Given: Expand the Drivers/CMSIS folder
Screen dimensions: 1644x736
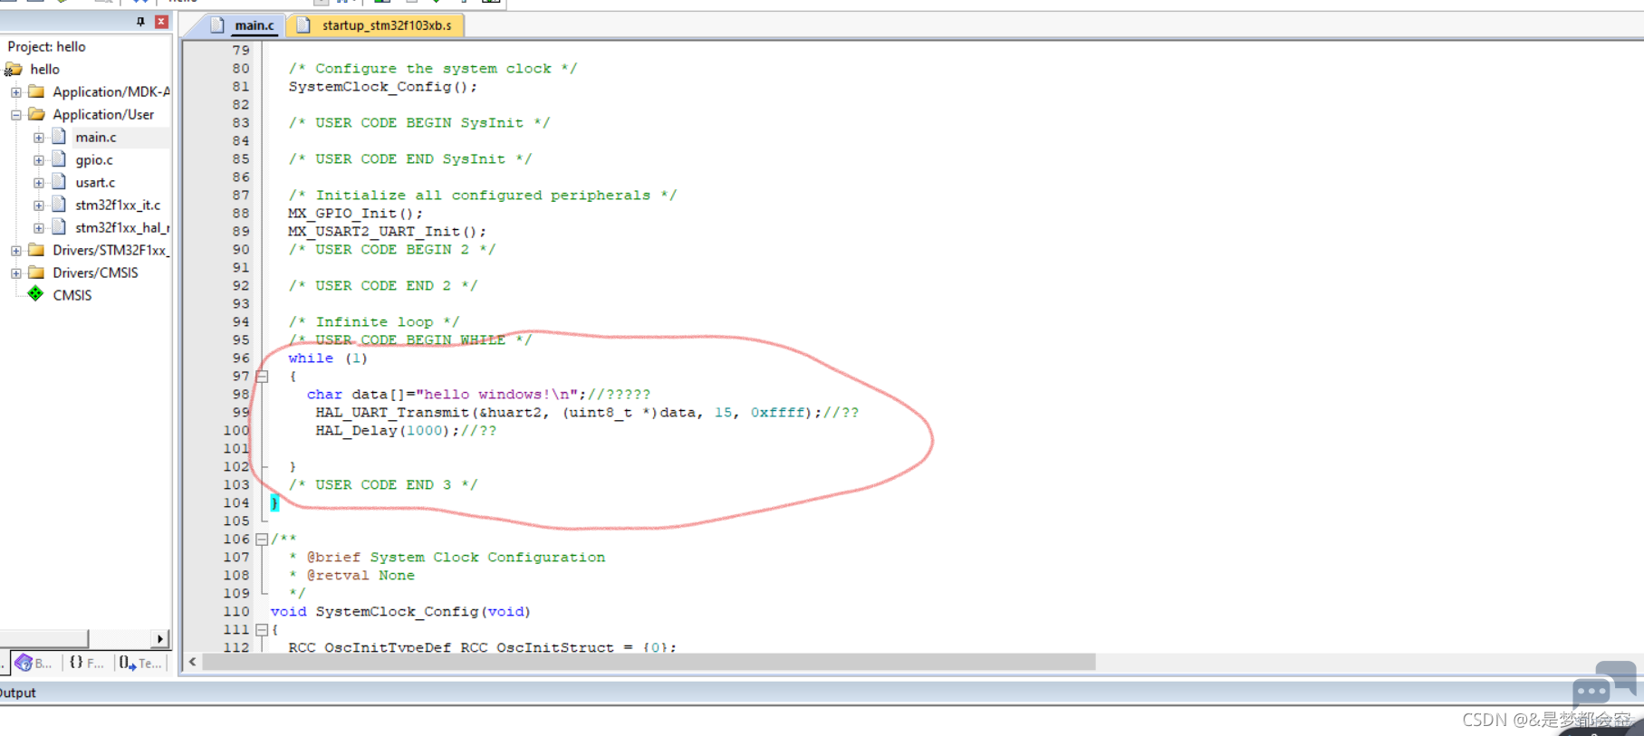Looking at the screenshot, I should click(16, 272).
